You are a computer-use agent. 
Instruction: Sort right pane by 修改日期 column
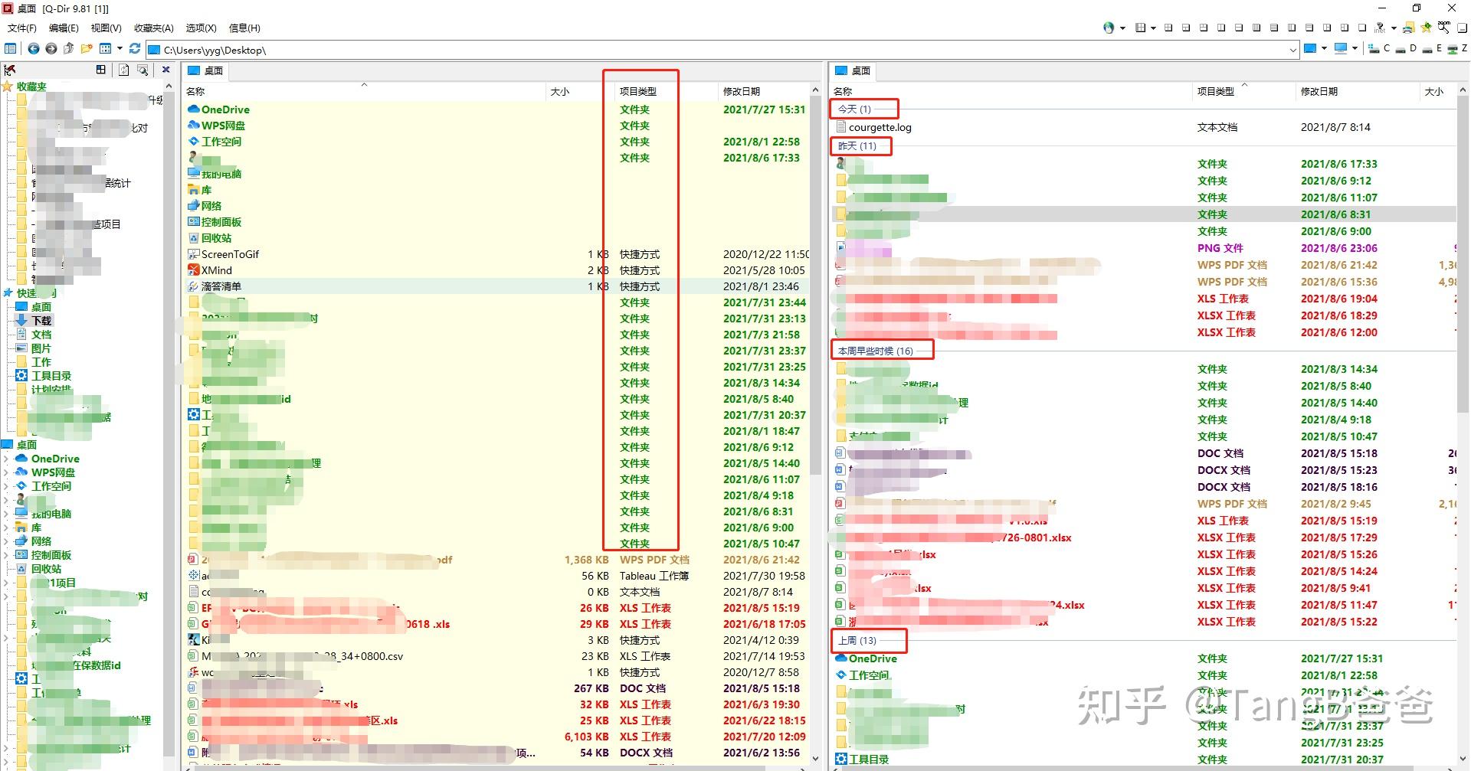tap(1319, 91)
